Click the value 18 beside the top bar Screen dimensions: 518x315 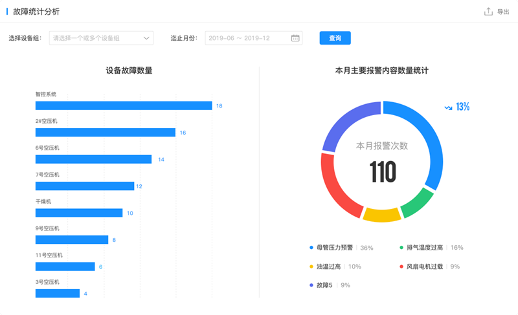coord(219,106)
